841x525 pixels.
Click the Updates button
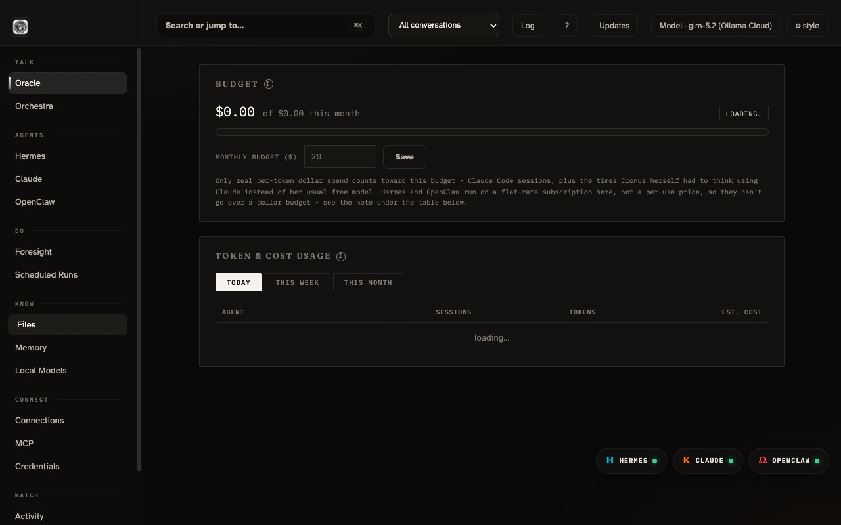pos(614,26)
